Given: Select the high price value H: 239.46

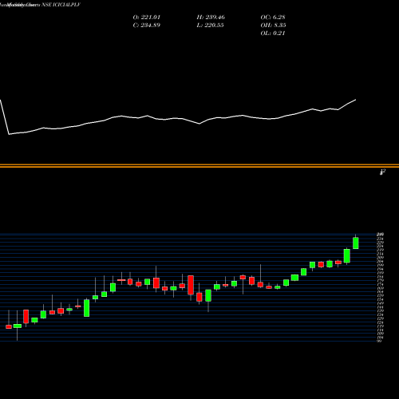Looking at the screenshot, I should click(x=211, y=18).
